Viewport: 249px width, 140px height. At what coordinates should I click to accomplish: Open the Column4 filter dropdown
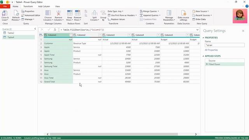pyautogui.click(x=158, y=35)
